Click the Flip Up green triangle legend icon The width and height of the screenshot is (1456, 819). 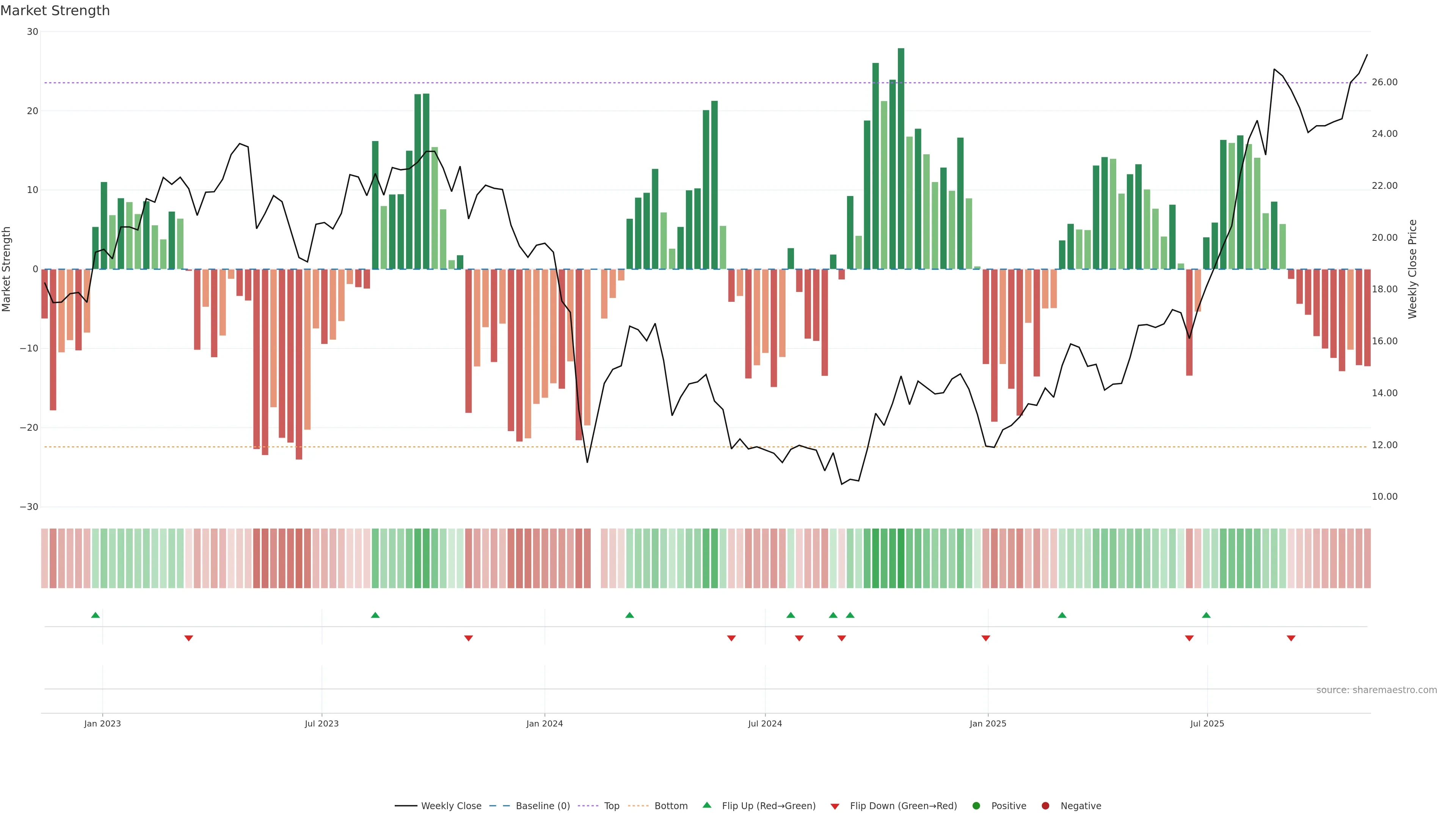click(706, 805)
